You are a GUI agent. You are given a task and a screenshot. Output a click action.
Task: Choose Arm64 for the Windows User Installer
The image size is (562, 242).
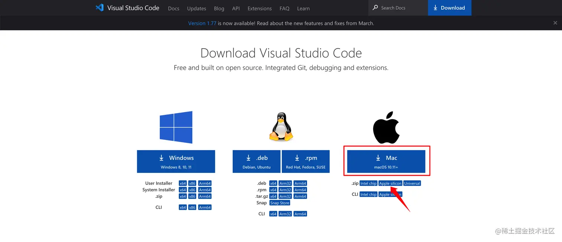click(205, 183)
